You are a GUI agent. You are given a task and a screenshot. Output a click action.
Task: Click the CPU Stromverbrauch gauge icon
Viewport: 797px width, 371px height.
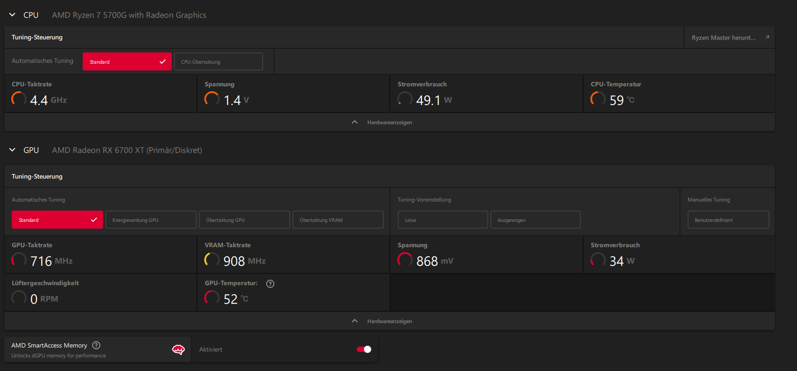[405, 99]
